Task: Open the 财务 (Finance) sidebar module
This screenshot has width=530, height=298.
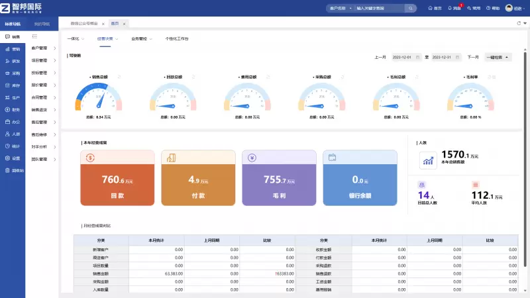Action: (x=13, y=109)
